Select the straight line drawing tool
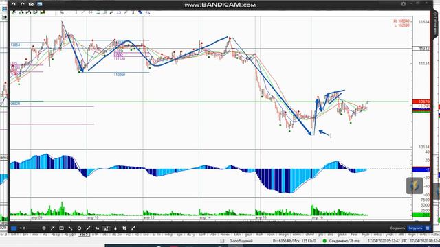The width and height of the screenshot is (440, 247). [x=70, y=228]
